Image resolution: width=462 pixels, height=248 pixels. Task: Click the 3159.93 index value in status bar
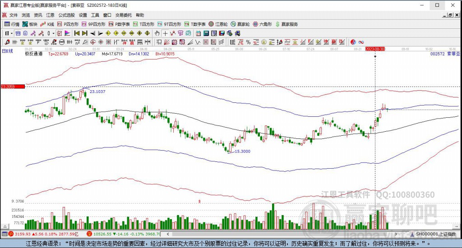coord(23,234)
